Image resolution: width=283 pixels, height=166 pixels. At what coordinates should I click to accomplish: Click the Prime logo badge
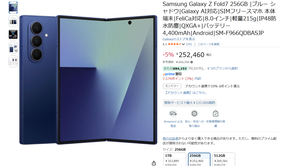(x=169, y=74)
